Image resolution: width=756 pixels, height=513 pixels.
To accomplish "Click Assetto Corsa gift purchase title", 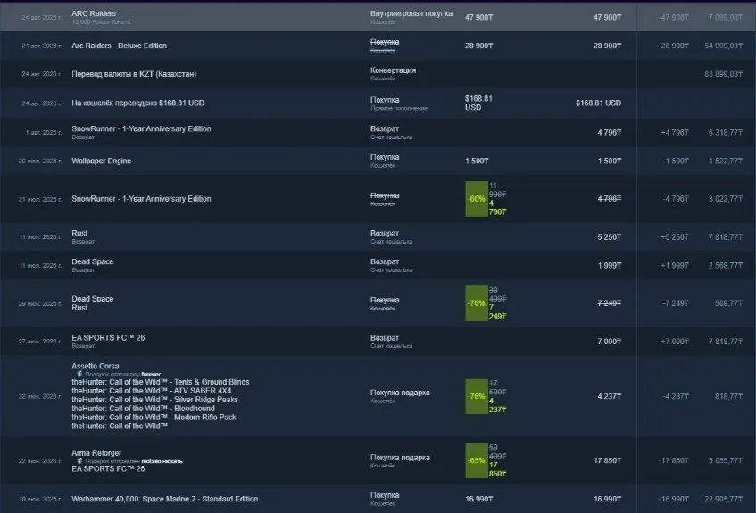I will 95,366.
